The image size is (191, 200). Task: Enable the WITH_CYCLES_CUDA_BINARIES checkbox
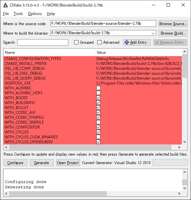pyautogui.click(x=98, y=137)
